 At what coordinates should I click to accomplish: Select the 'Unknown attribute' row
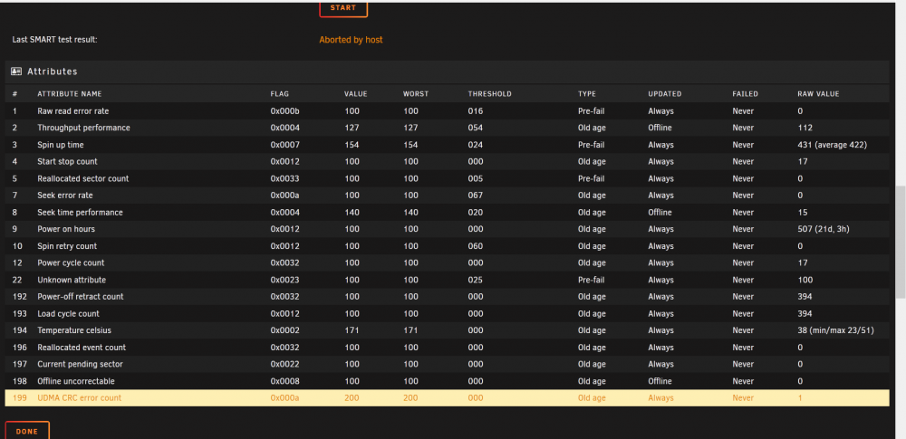448,280
